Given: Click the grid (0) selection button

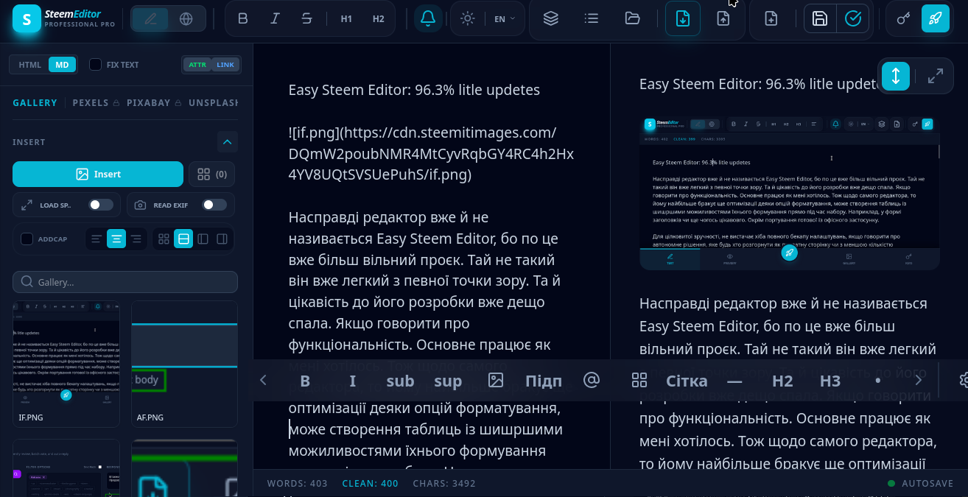Looking at the screenshot, I should [212, 175].
